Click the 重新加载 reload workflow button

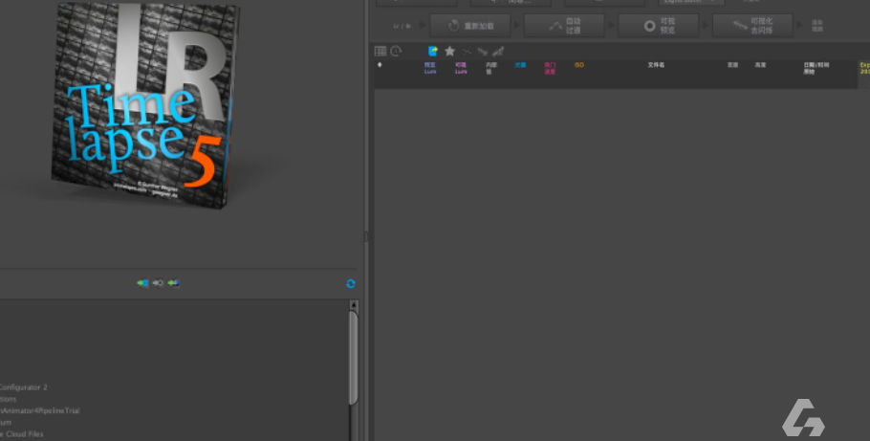tap(470, 26)
